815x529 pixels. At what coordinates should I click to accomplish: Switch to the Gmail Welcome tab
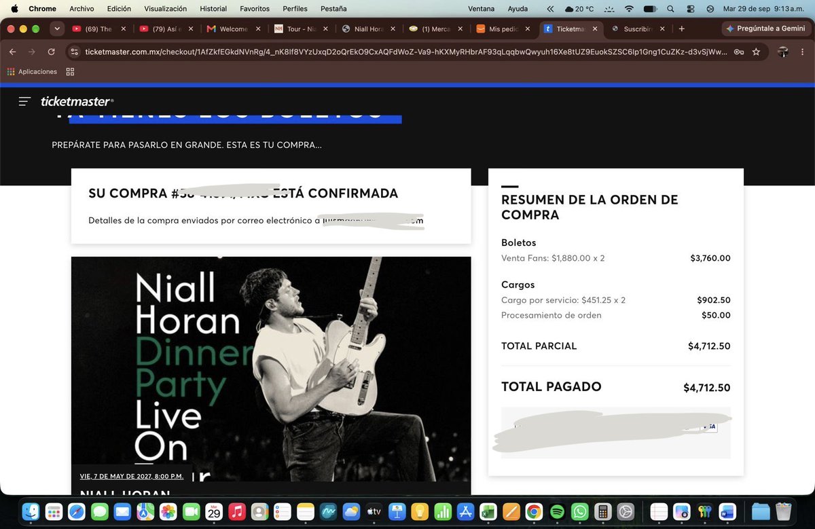click(x=234, y=29)
